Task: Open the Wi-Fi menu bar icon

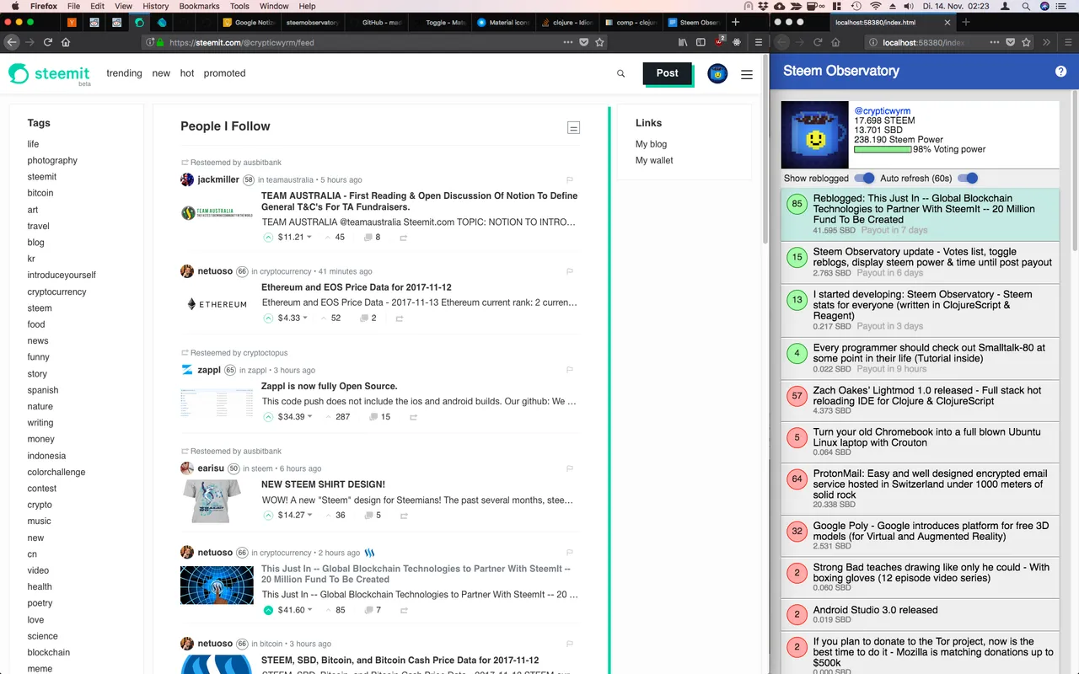Action: [875, 6]
